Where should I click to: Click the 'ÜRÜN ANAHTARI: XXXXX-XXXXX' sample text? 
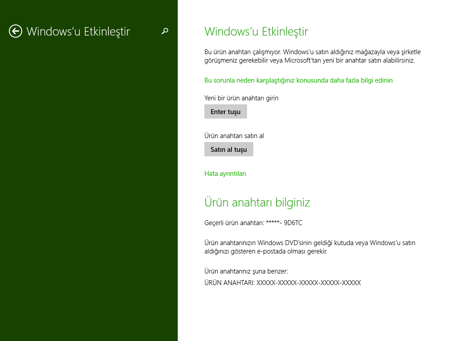[283, 283]
